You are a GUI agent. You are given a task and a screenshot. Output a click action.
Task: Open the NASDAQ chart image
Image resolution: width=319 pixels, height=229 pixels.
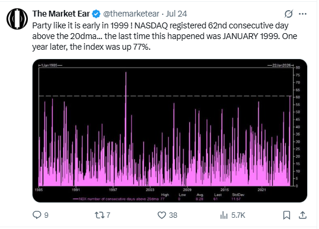click(170, 131)
